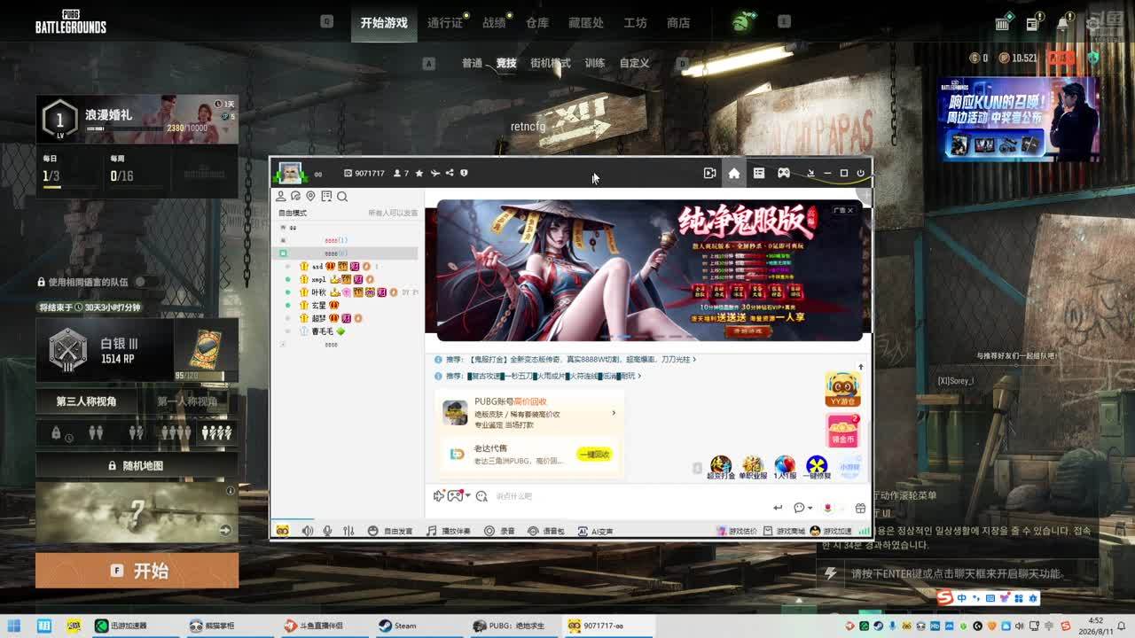The image size is (1135, 638).
Task: Select user 叶秋 in YY member list
Action: point(318,292)
